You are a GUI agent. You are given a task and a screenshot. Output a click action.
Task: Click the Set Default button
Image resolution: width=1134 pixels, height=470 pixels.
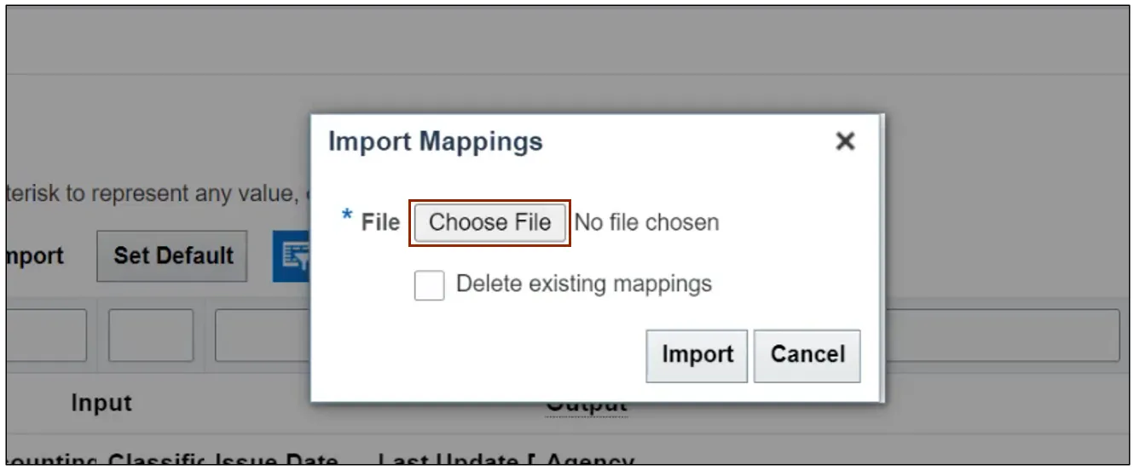tap(172, 256)
